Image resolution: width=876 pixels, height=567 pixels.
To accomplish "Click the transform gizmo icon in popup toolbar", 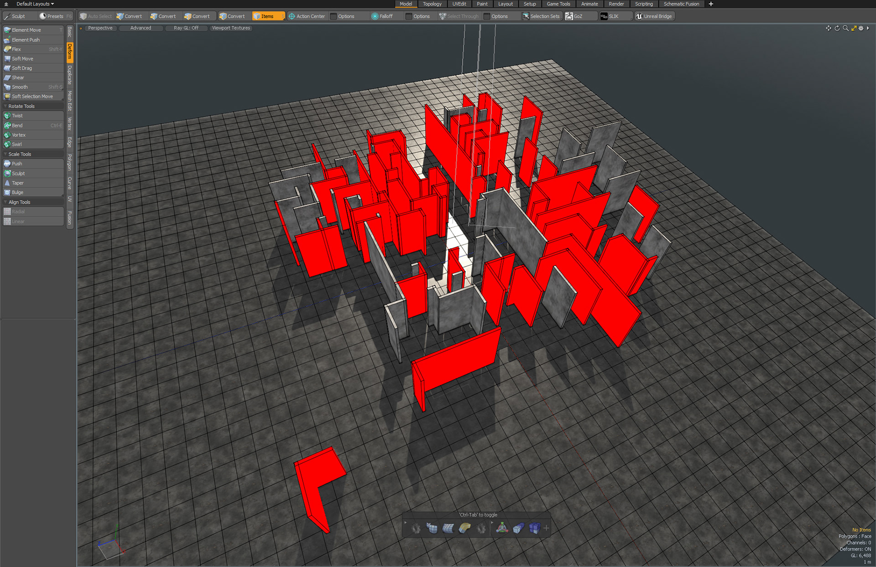I will coord(502,528).
